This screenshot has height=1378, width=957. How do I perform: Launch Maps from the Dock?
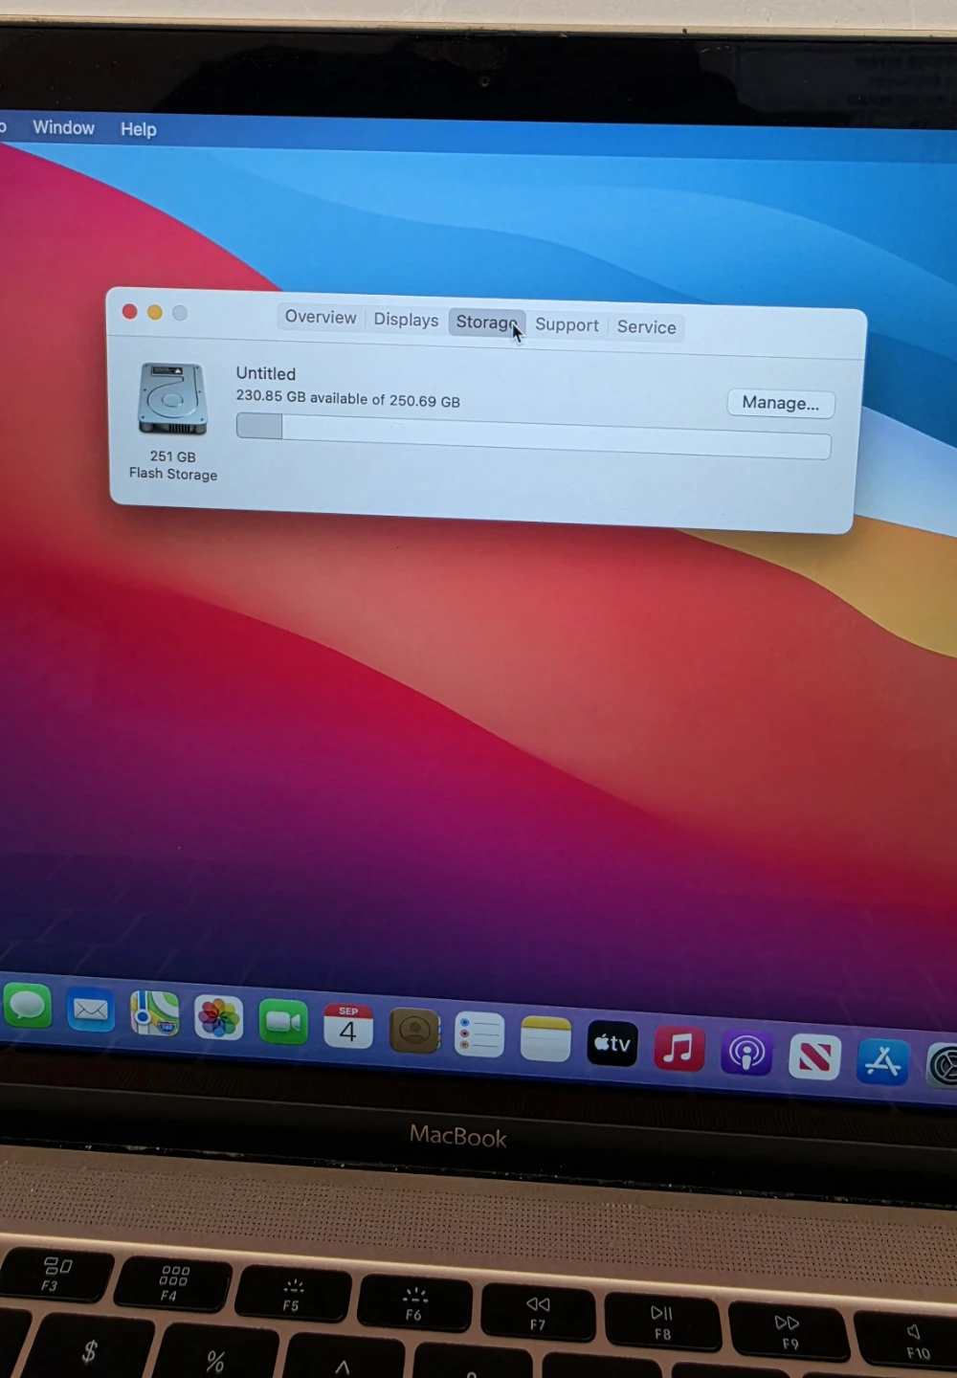pos(155,1013)
